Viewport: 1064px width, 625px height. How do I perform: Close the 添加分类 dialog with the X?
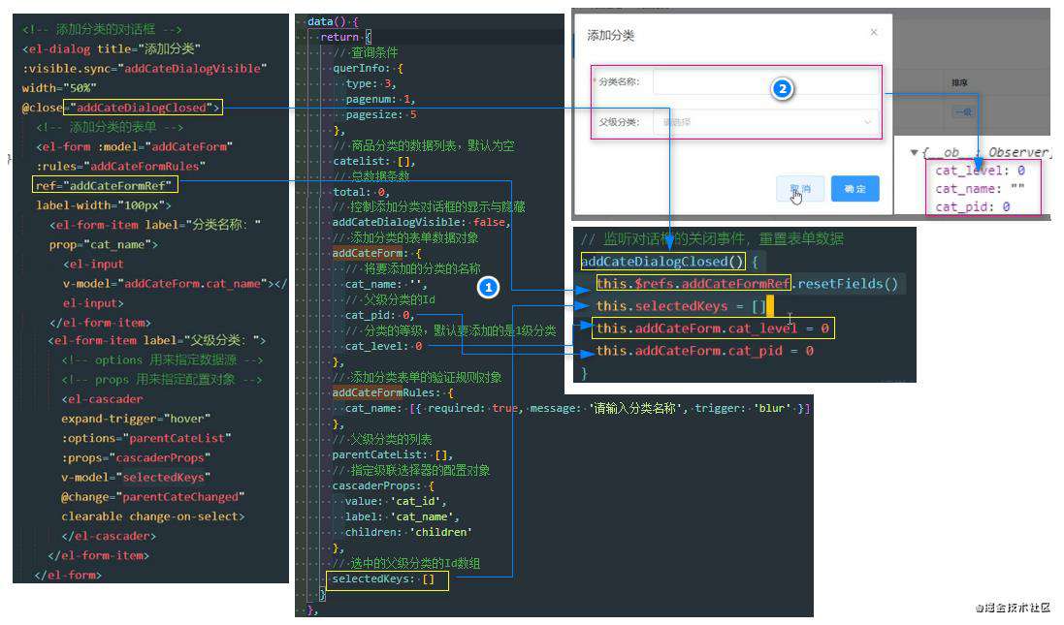pos(873,32)
